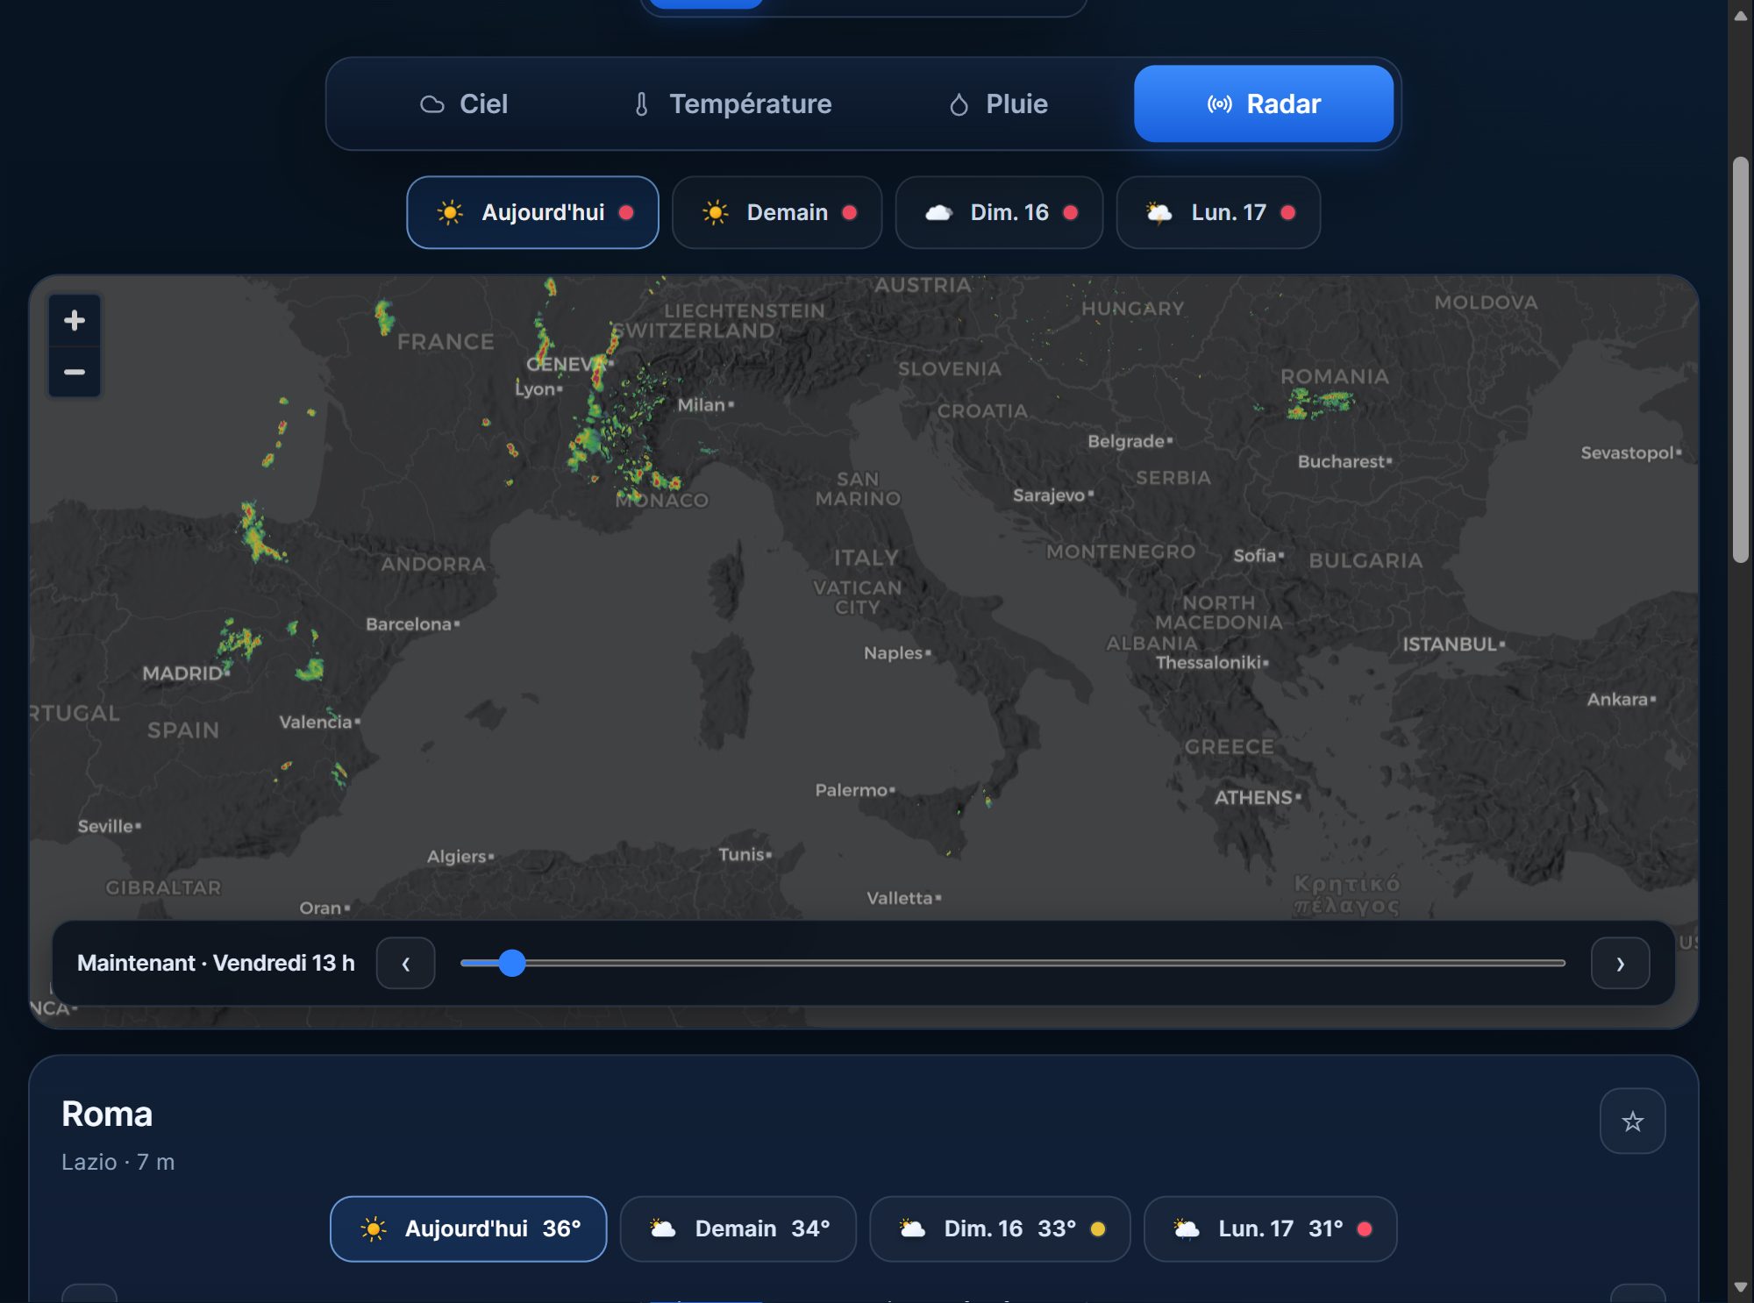Select Aujourd'hui in the map day selector
This screenshot has height=1303, width=1754.
[532, 212]
